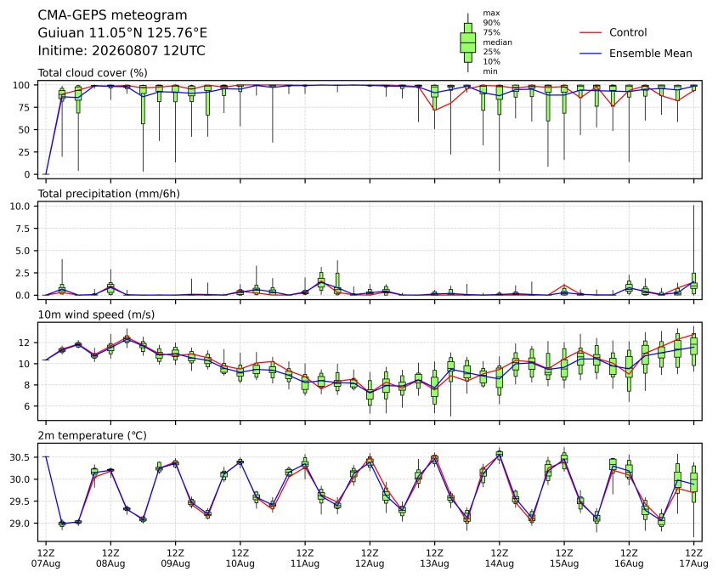The image size is (718, 578).
Task: Click the wind speed '8' y-axis tick
Action: pyautogui.click(x=27, y=385)
